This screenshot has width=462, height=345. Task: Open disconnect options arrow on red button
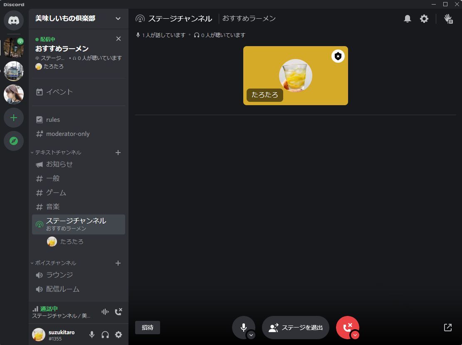tap(355, 335)
